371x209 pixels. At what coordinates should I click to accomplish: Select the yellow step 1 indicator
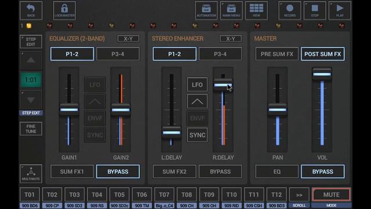[x=28, y=26]
